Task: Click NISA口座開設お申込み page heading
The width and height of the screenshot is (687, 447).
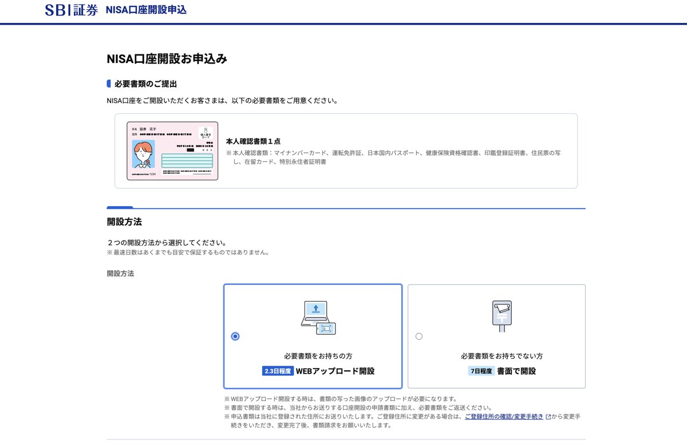Action: click(x=167, y=59)
